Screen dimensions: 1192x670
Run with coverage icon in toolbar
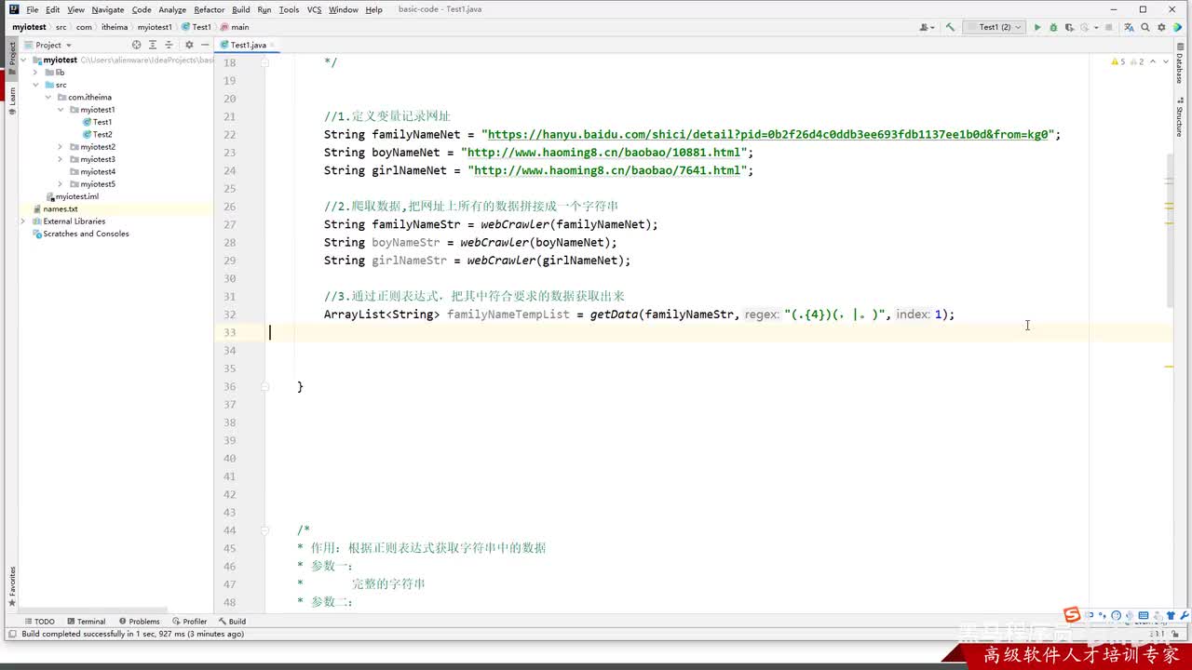point(1069,27)
